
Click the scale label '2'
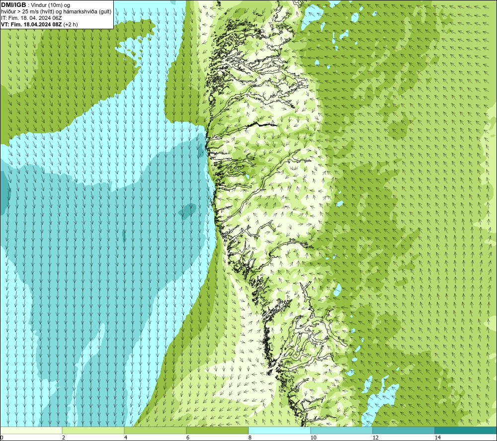[64, 438]
